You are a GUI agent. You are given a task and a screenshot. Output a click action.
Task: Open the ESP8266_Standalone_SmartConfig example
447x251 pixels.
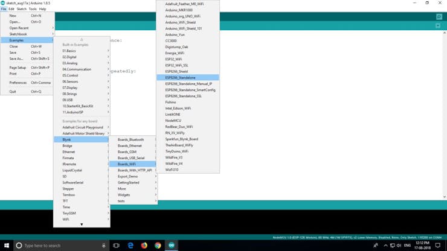click(188, 90)
